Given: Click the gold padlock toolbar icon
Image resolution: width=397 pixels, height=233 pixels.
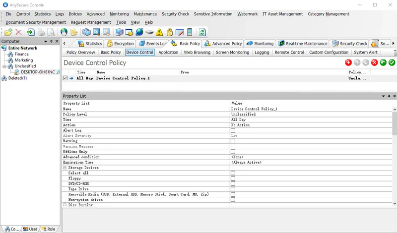Looking at the screenshot, I should 169,32.
